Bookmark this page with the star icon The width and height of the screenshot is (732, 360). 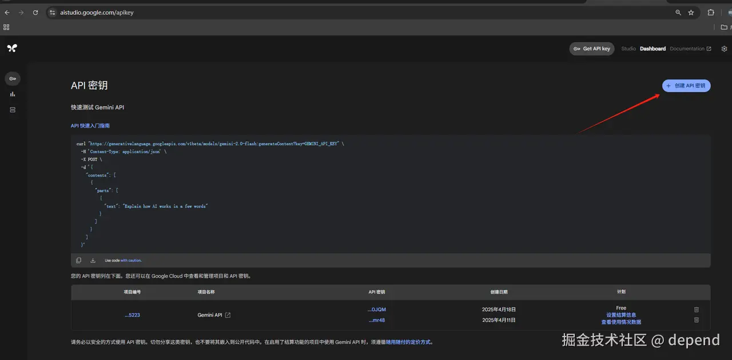pyautogui.click(x=691, y=12)
